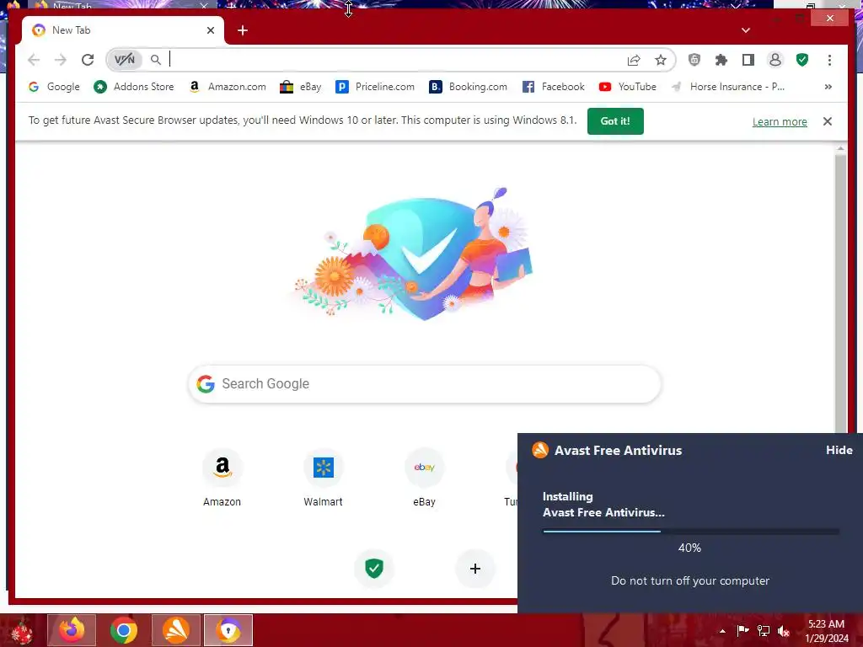Click the back navigation arrow

[x=34, y=60]
